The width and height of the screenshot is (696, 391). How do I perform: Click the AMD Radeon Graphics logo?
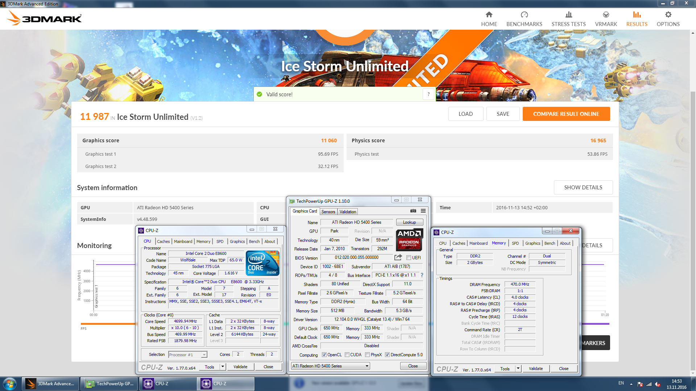coord(409,240)
